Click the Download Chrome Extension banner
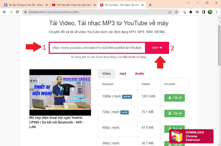The width and height of the screenshot is (221, 146). click(x=191, y=136)
